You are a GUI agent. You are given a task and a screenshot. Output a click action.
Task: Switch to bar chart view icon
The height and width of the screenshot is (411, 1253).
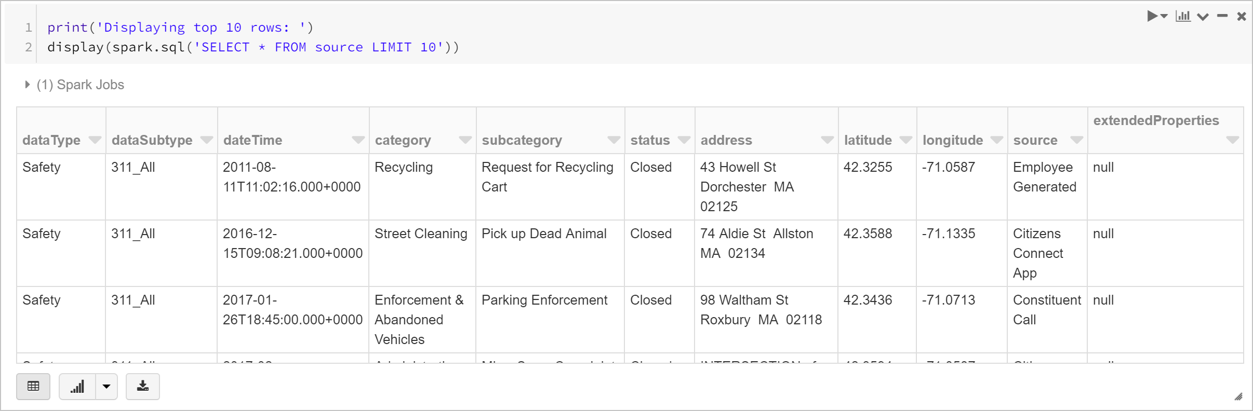pyautogui.click(x=77, y=387)
